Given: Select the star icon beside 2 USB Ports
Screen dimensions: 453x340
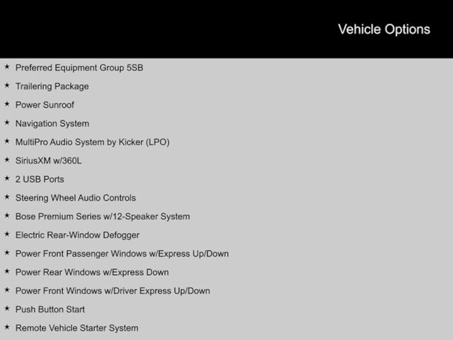Looking at the screenshot, I should [7, 179].
